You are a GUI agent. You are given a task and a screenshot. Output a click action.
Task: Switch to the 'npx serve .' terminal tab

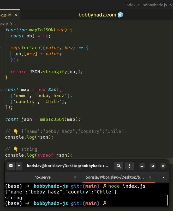point(43,177)
